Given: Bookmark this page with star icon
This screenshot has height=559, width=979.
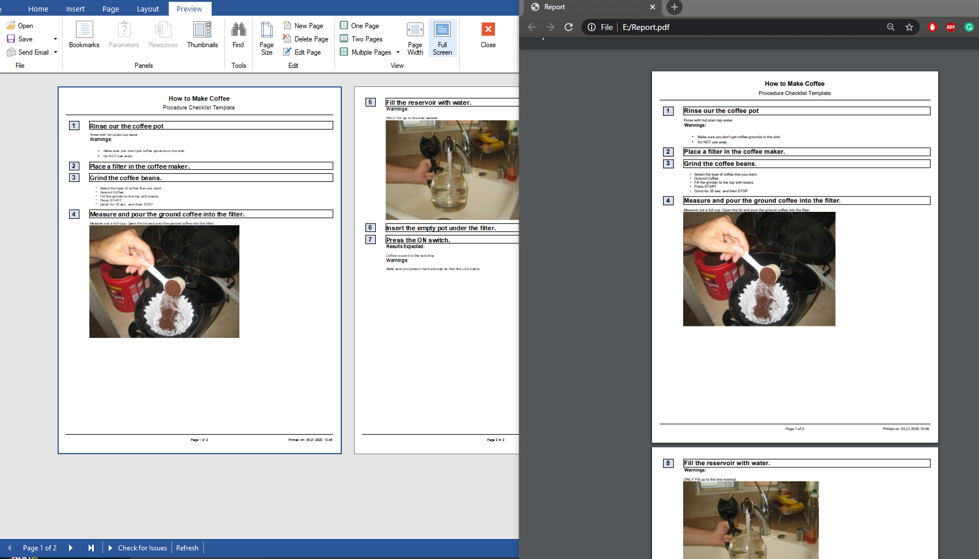Looking at the screenshot, I should click(x=909, y=27).
